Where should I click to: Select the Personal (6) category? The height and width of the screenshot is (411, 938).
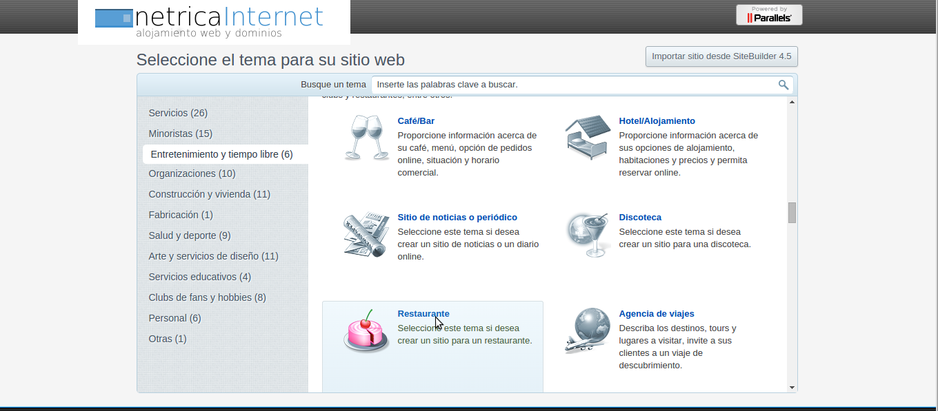point(174,318)
